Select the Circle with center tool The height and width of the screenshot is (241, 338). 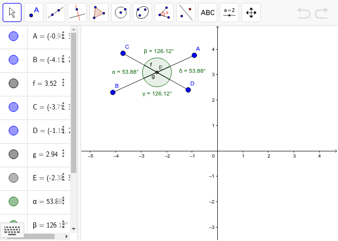pos(121,13)
